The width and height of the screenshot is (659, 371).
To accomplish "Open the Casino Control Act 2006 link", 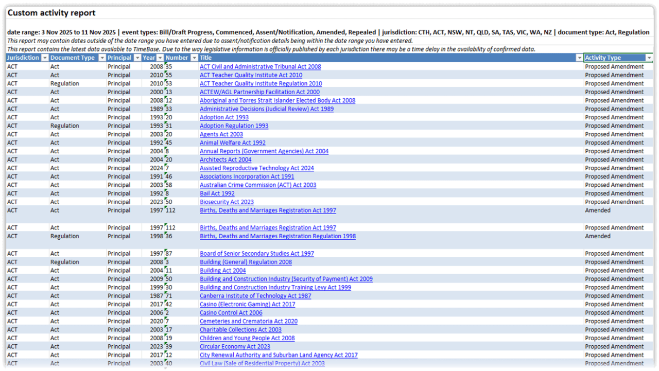I will click(x=231, y=312).
